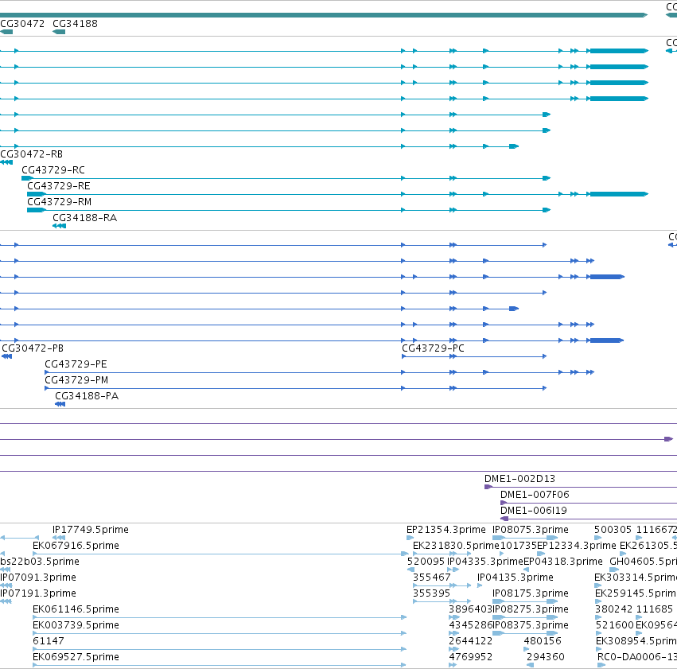Screen dimensions: 677x669
Task: Open protein label CG43729-PC
Action: (x=433, y=348)
